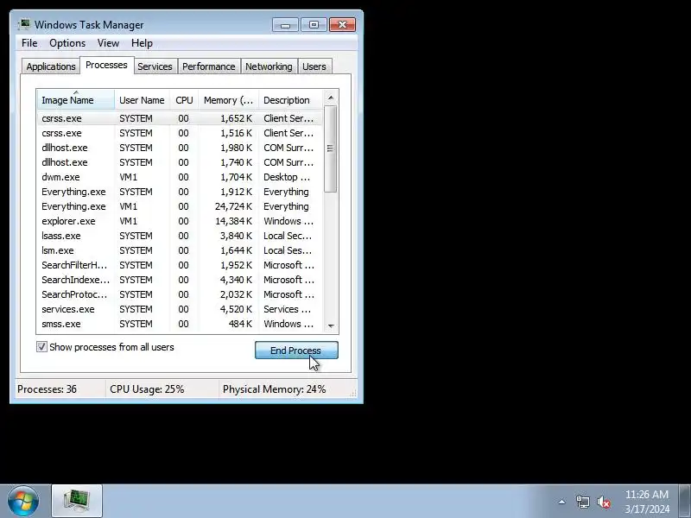Click Processes: 36 in status bar

click(47, 389)
